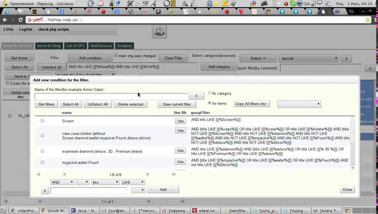Open the AND operator dropdown
The image size is (378, 214).
pos(62,182)
